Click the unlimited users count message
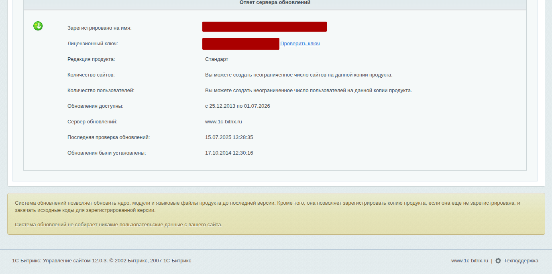 (x=308, y=91)
